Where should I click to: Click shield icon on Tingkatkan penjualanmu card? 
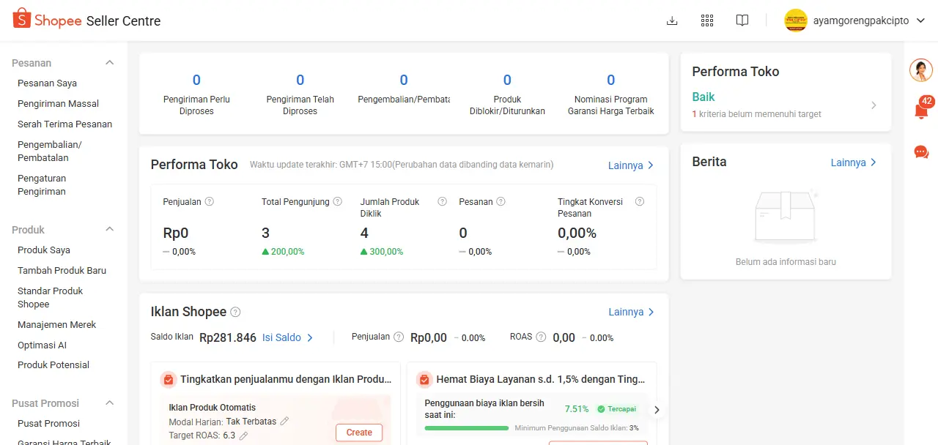click(x=169, y=380)
